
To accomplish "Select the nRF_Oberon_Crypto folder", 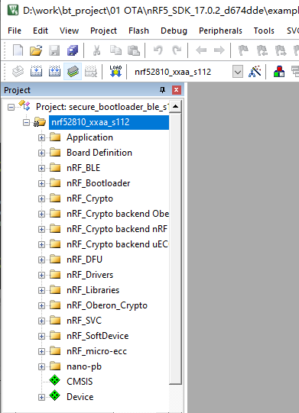I will tap(107, 305).
